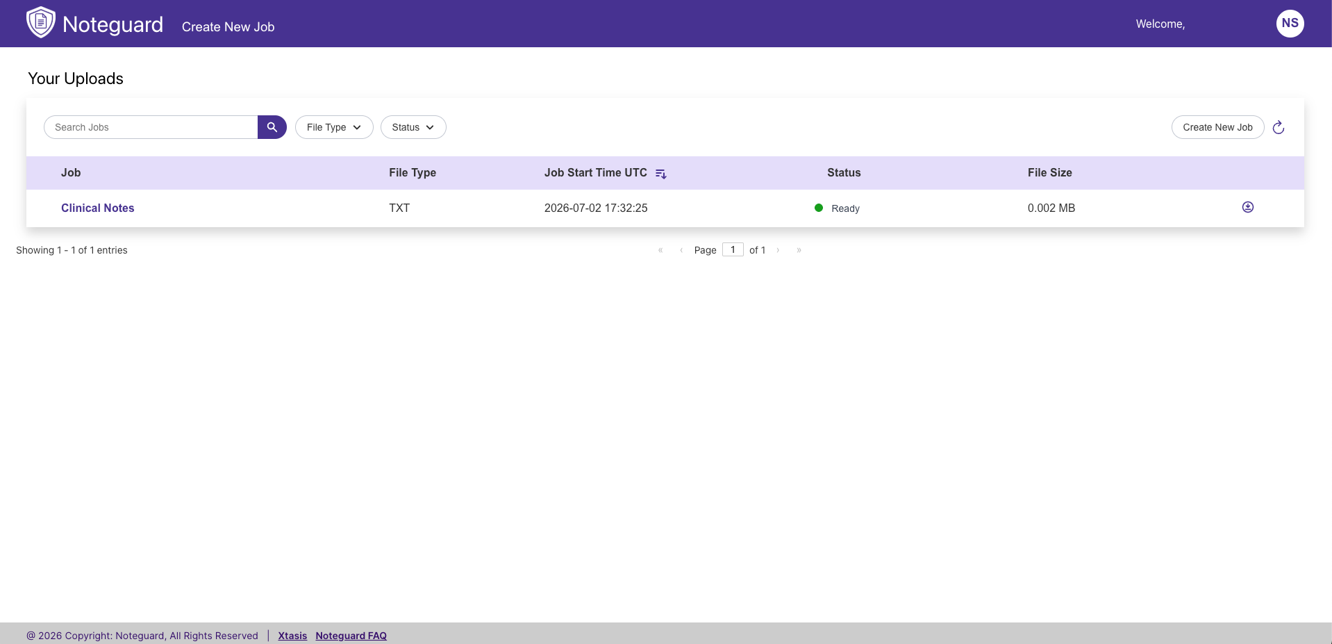This screenshot has width=1332, height=644.
Task: Click the TXT file type cell
Action: (x=399, y=208)
